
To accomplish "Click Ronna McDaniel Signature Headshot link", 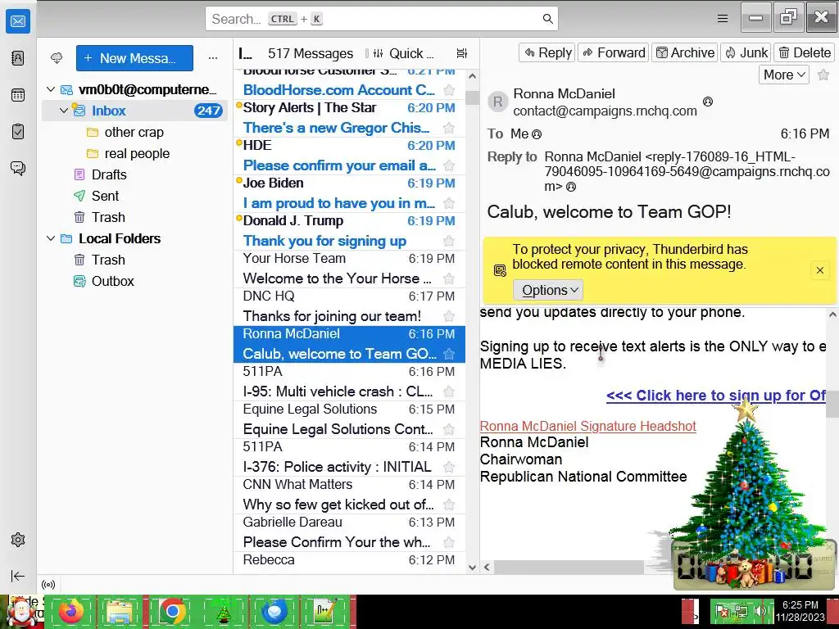I will coord(588,426).
